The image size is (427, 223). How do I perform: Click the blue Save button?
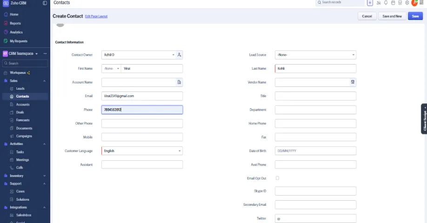415,16
